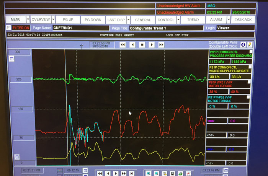The image size is (268, 176).
Task: Toggle the Process Water Discharge pen checkbox
Action: click(251, 52)
